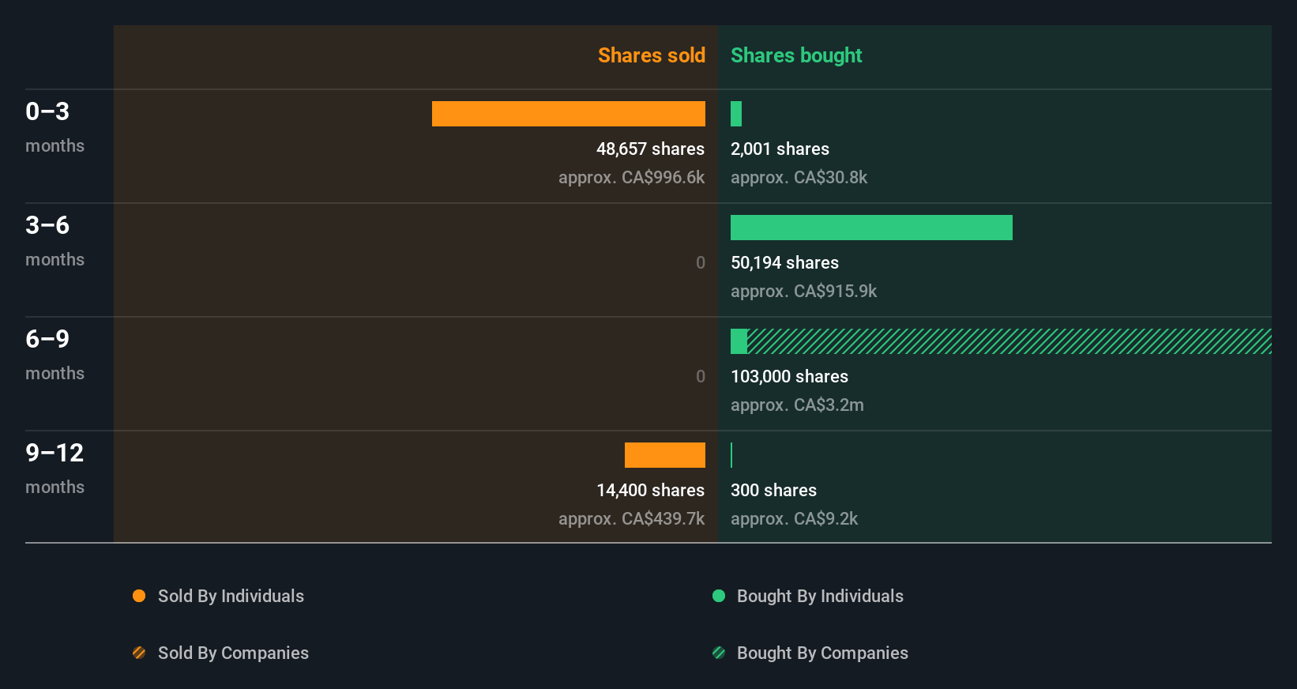Click the 9–12 months row label

55,468
